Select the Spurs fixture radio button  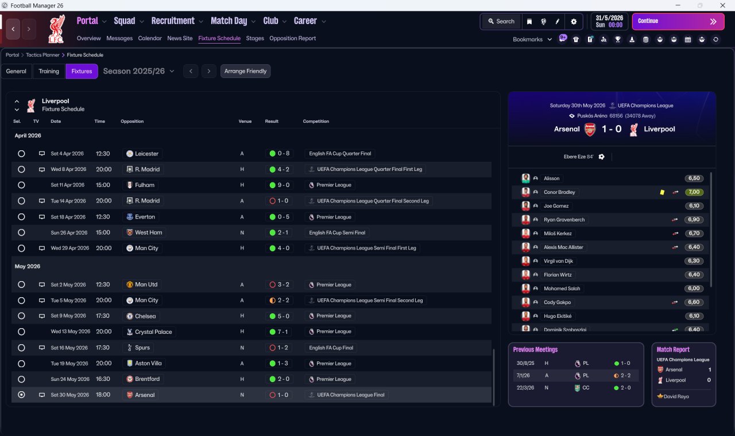tap(21, 348)
